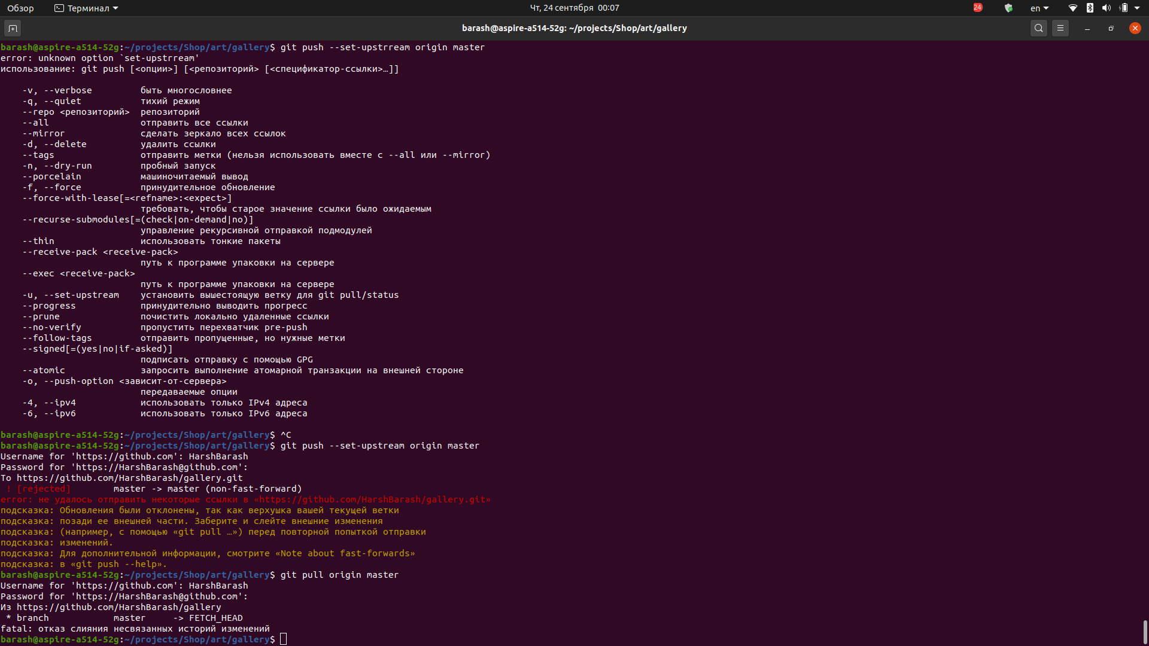
Task: Click the window title path text
Action: tap(574, 28)
